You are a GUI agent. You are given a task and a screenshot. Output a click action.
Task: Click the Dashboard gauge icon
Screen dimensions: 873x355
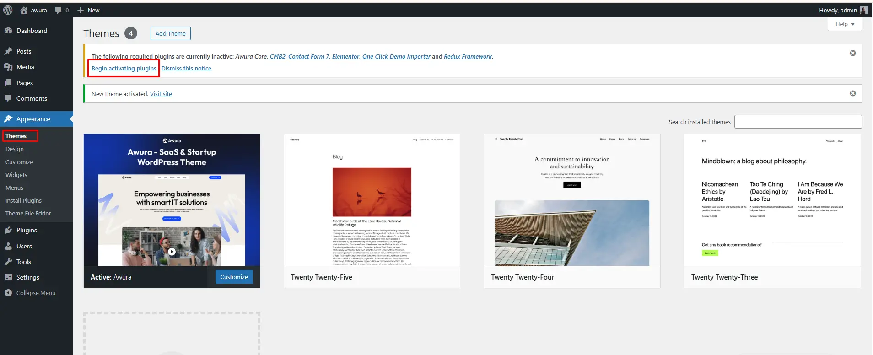(x=8, y=31)
